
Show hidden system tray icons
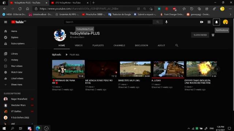point(189,128)
